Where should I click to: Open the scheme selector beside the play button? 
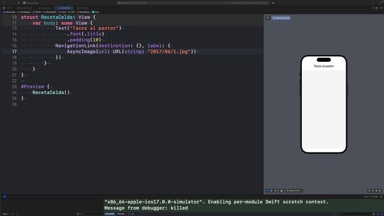(x=31, y=2)
